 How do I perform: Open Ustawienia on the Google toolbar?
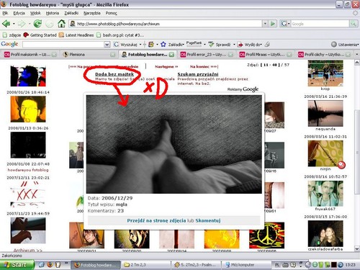pyautogui.click(x=345, y=45)
